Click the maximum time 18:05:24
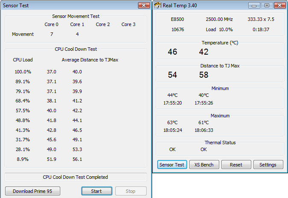Viewport: 288px width, 198px height. point(173,130)
